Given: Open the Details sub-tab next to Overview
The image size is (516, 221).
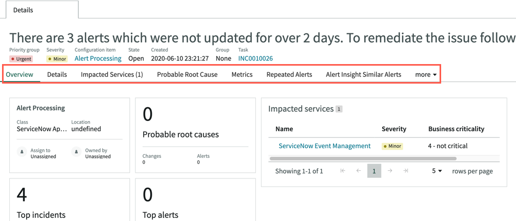Looking at the screenshot, I should pos(57,74).
